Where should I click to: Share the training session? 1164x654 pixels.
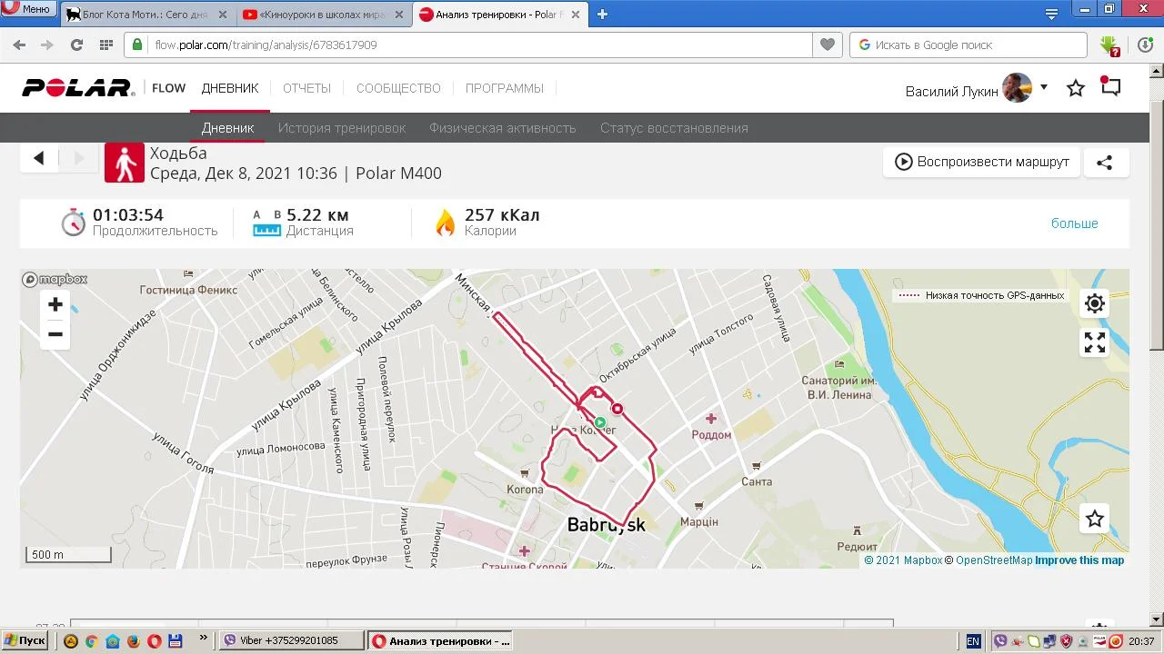[1105, 163]
